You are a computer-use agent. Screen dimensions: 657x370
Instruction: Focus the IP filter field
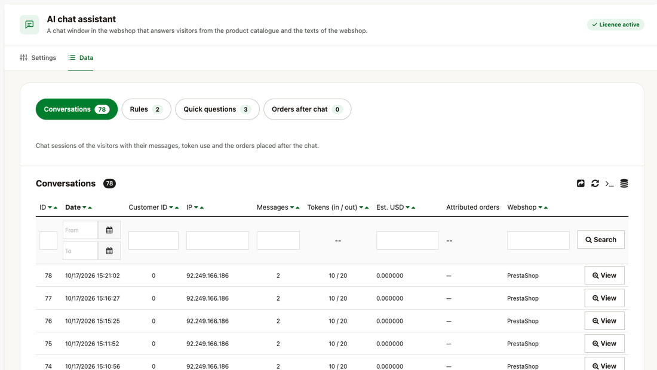(217, 240)
